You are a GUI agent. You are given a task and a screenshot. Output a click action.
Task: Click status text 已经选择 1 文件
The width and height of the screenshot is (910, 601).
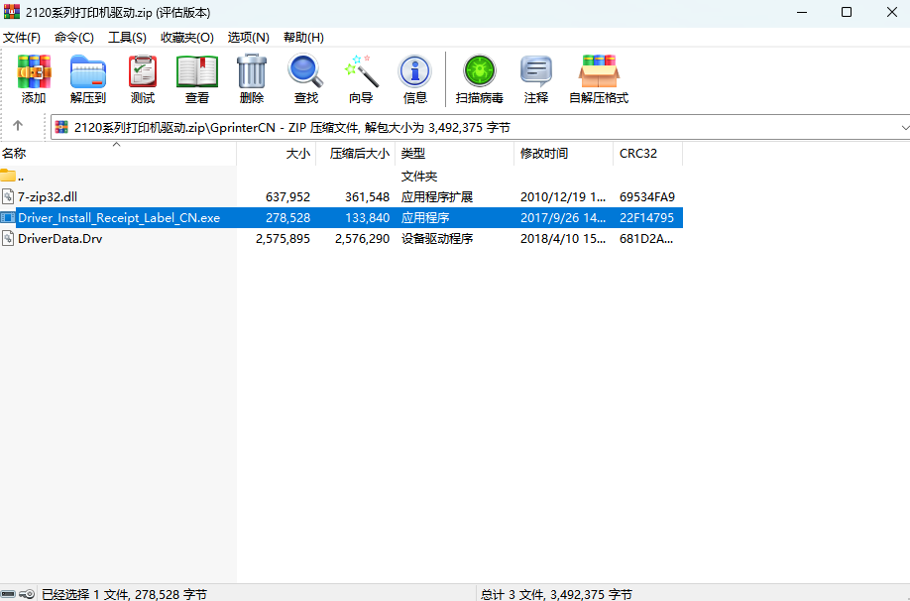[x=124, y=594]
